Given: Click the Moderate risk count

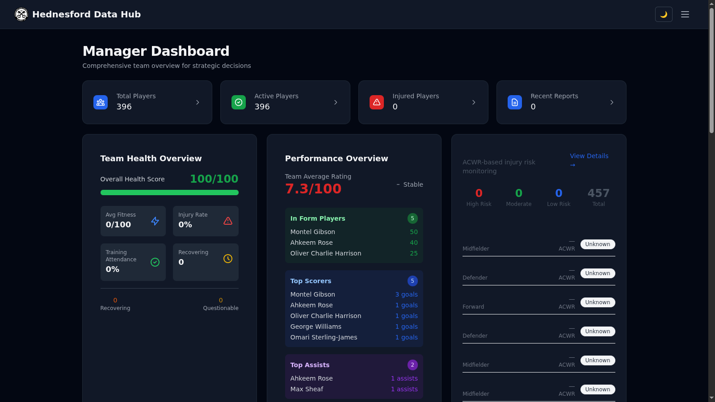Looking at the screenshot, I should (519, 193).
